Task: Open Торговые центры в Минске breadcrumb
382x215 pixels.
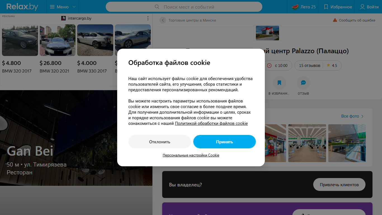Action: (x=192, y=20)
